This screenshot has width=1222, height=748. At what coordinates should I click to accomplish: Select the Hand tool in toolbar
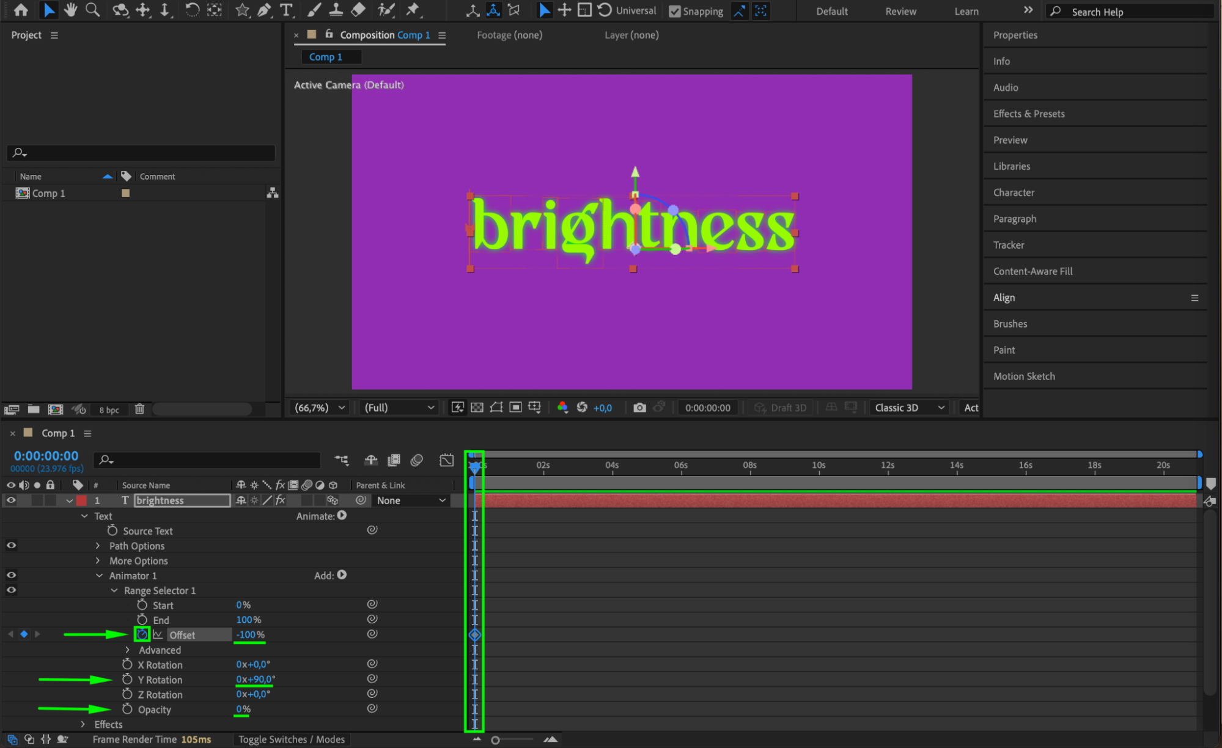(x=71, y=10)
